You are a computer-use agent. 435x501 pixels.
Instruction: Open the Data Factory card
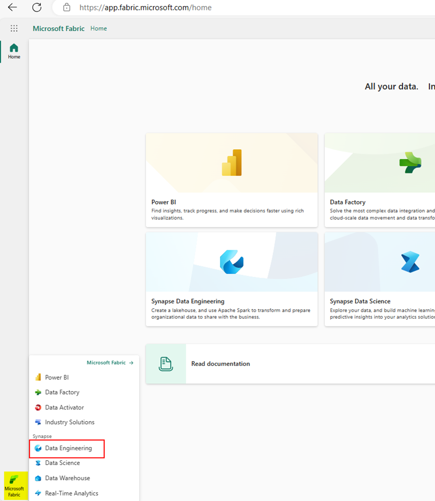click(x=380, y=180)
